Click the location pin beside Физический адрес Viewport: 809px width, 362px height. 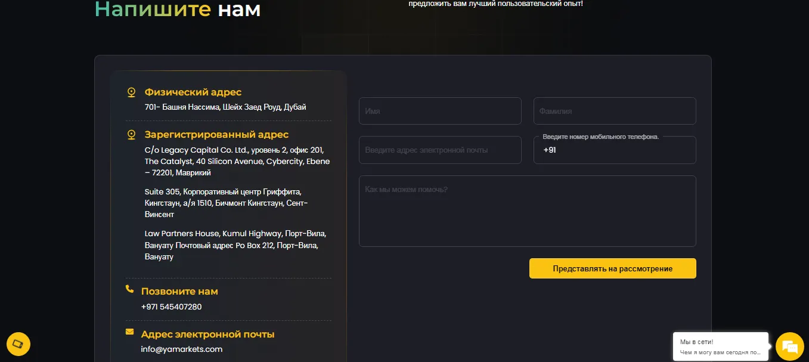click(132, 92)
